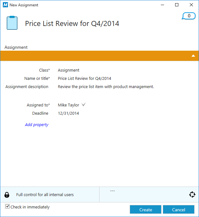This screenshot has width=199, height=217.
Task: Open the comments bubble showing 0
Action: pos(189,16)
